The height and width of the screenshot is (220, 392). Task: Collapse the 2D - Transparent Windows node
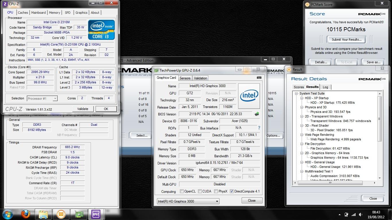click(302, 116)
